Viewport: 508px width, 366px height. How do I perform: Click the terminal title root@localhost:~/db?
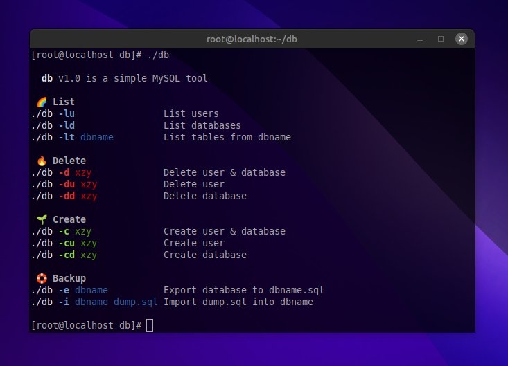(252, 39)
